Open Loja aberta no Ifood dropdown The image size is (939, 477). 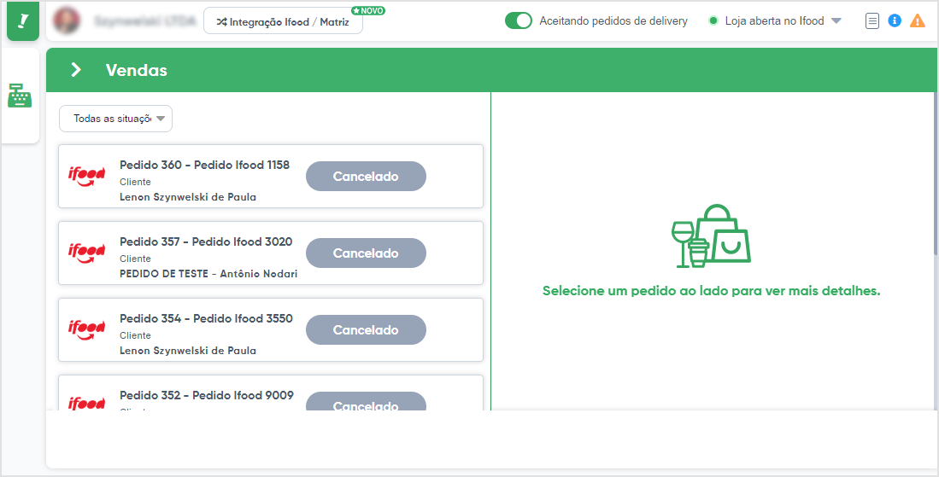775,21
